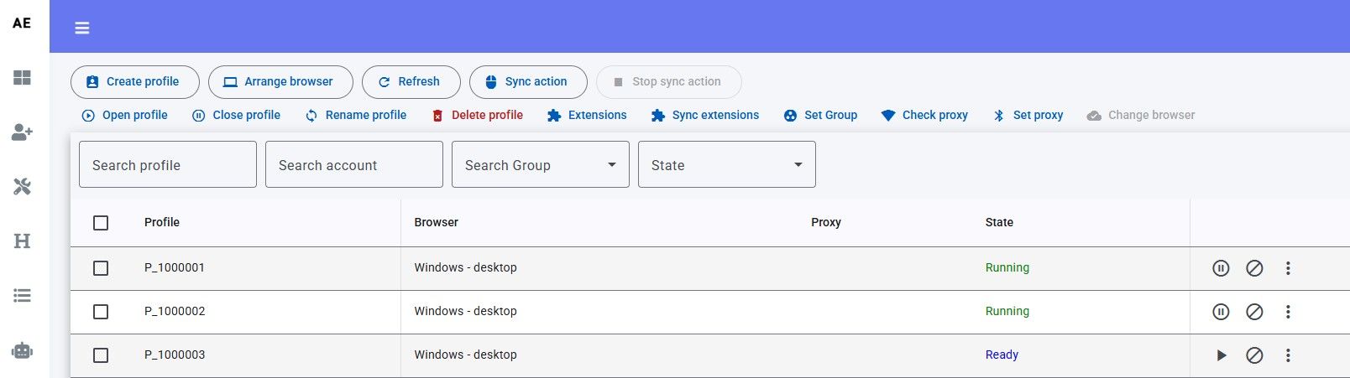Click Profile column header
This screenshot has width=1350, height=378.
(162, 222)
